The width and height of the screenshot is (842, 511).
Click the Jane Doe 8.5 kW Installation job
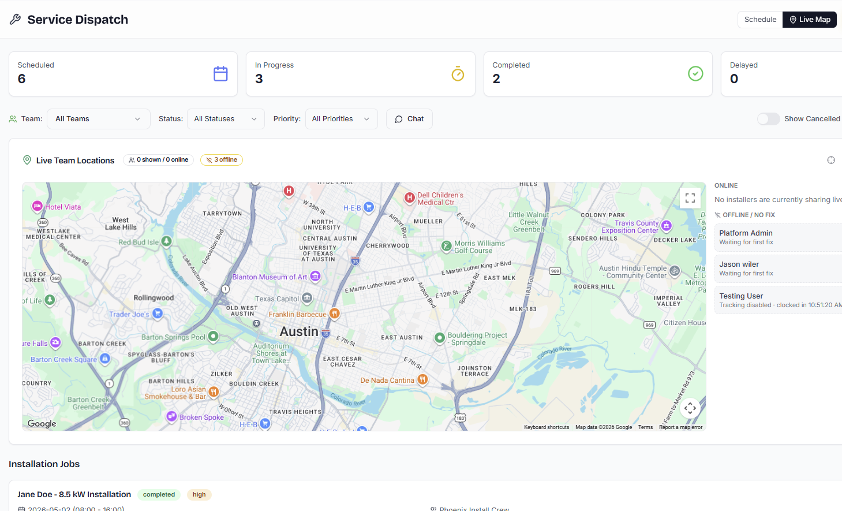click(x=74, y=494)
